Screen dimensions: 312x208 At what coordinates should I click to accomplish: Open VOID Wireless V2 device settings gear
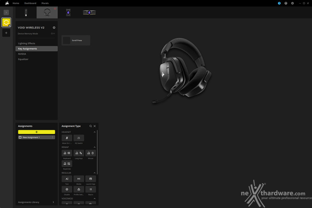54,28
